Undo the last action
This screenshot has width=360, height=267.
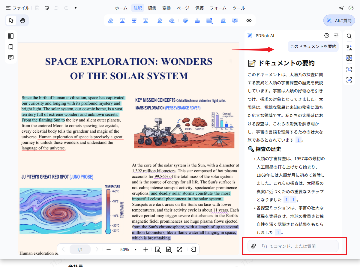(x=56, y=8)
